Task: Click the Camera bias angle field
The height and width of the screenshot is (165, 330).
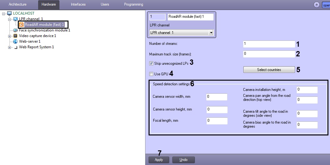Action: tap(307, 125)
